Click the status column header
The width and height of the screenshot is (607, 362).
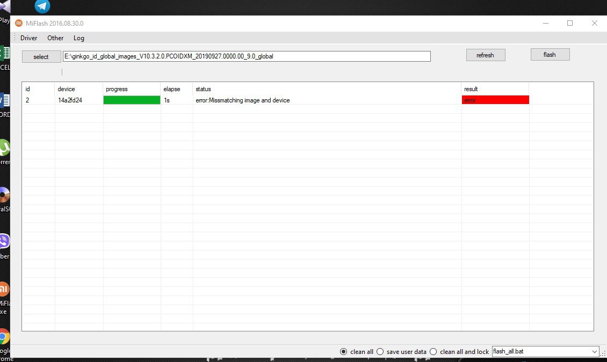pos(327,89)
